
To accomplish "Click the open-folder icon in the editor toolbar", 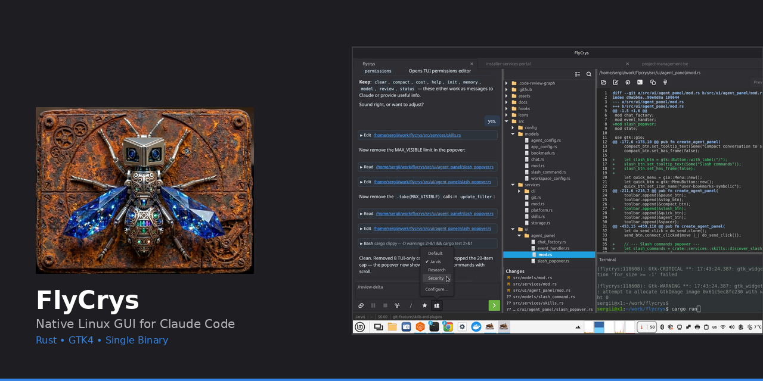I will [x=604, y=82].
